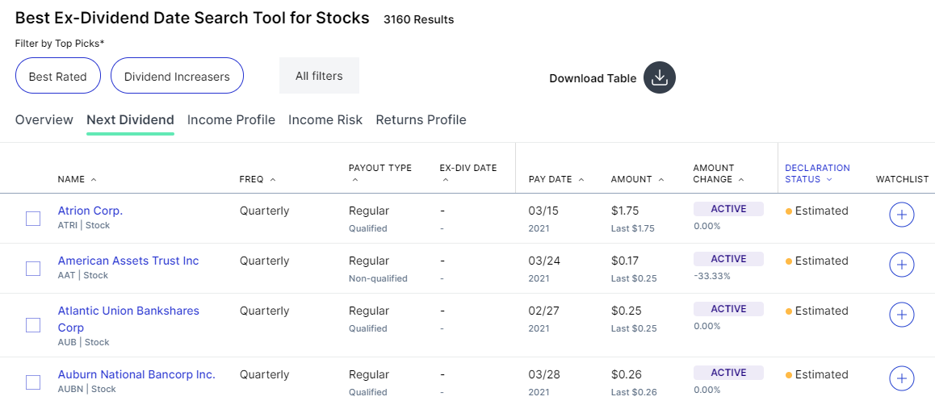Add American Assets Trust to watchlist
This screenshot has width=935, height=405.
(x=901, y=265)
